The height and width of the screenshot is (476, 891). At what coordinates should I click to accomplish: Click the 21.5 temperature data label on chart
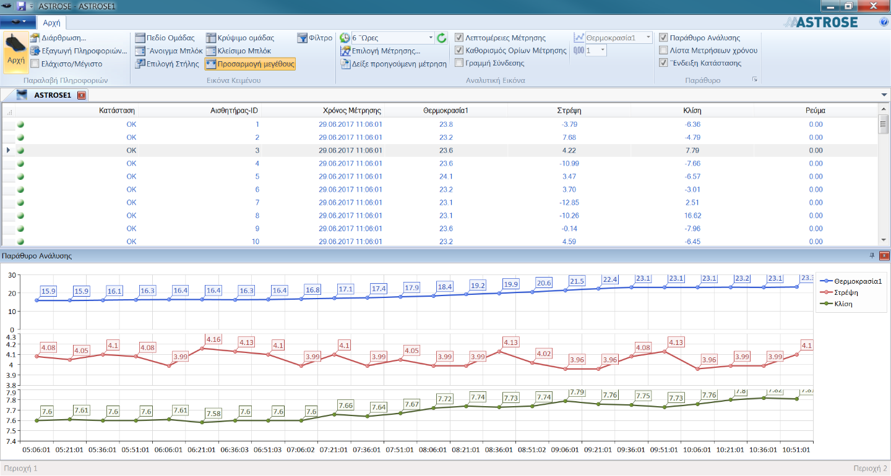click(x=577, y=281)
